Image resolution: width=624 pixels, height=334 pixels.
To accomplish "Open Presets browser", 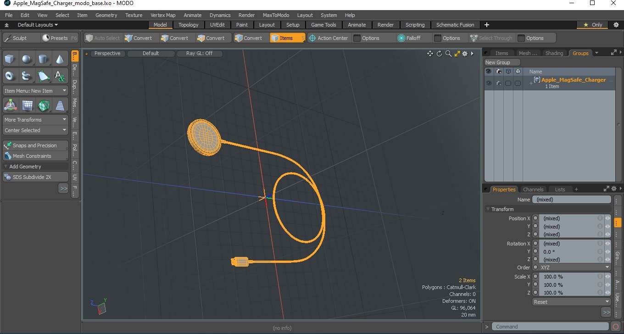I will pyautogui.click(x=60, y=38).
